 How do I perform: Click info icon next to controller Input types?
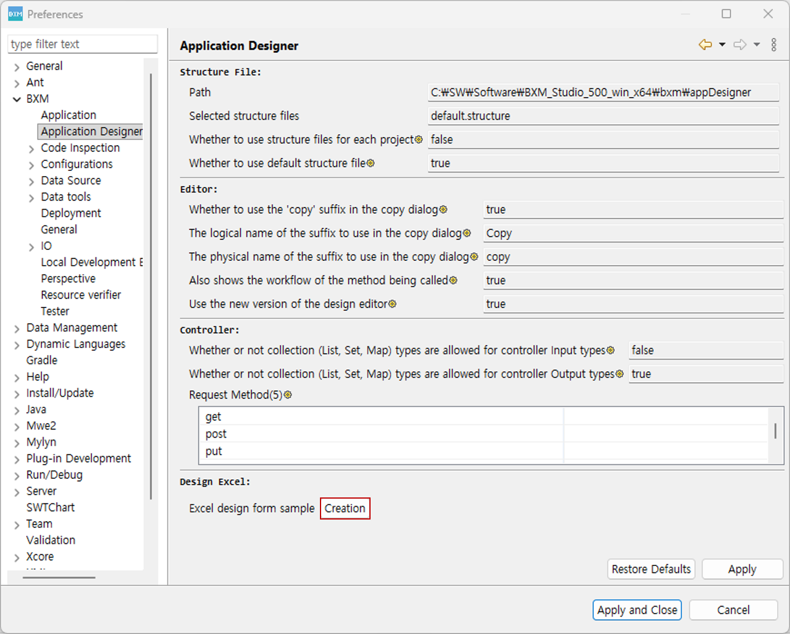(x=610, y=350)
